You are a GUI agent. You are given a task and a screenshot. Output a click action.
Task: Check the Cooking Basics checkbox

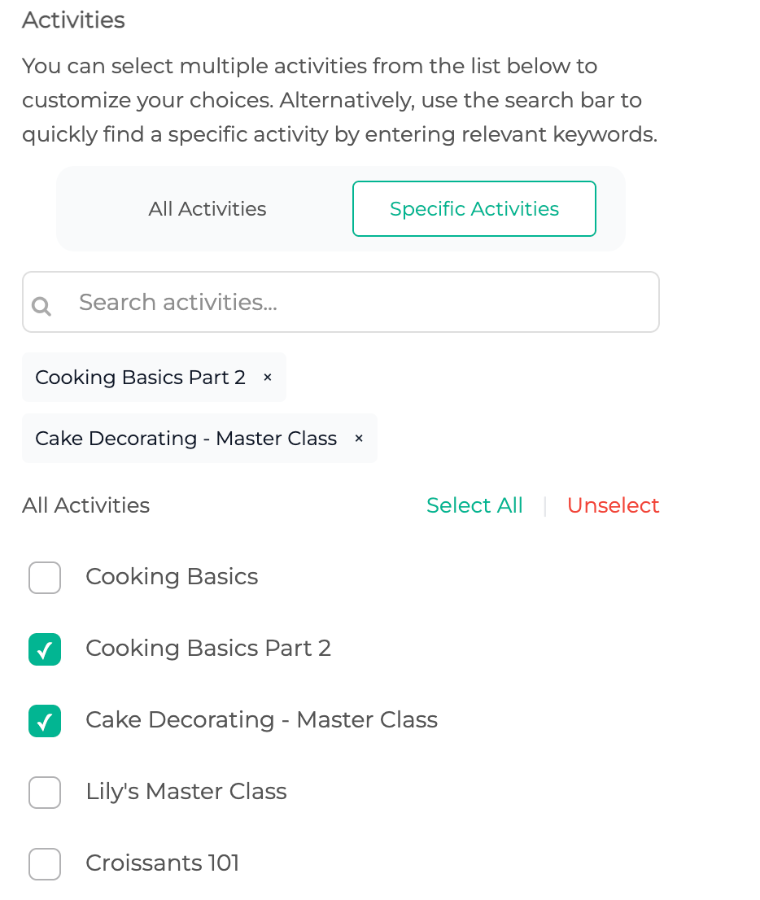[45, 578]
